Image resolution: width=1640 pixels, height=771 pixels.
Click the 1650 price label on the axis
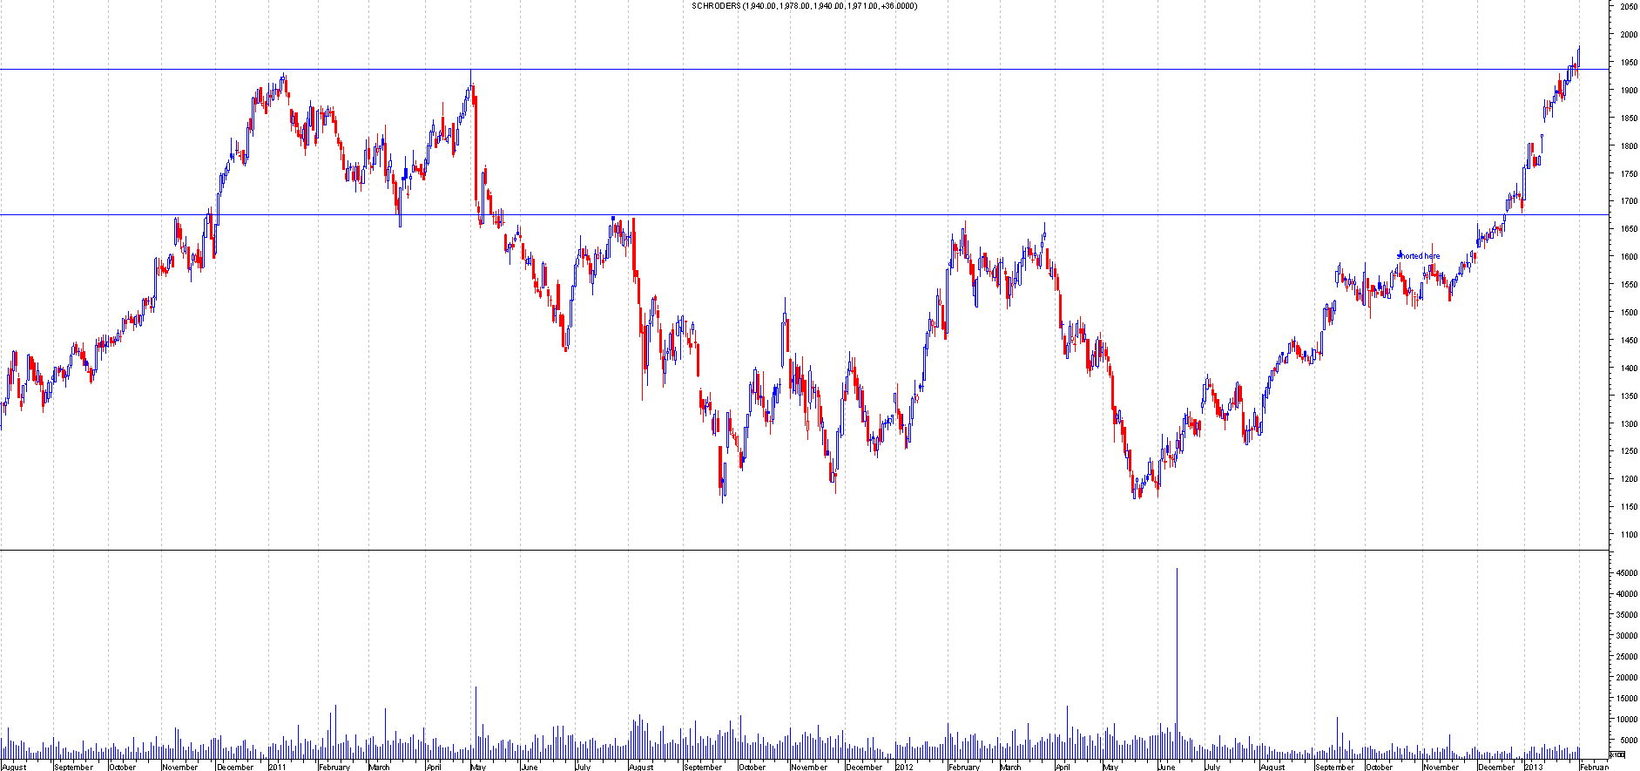click(x=1628, y=229)
